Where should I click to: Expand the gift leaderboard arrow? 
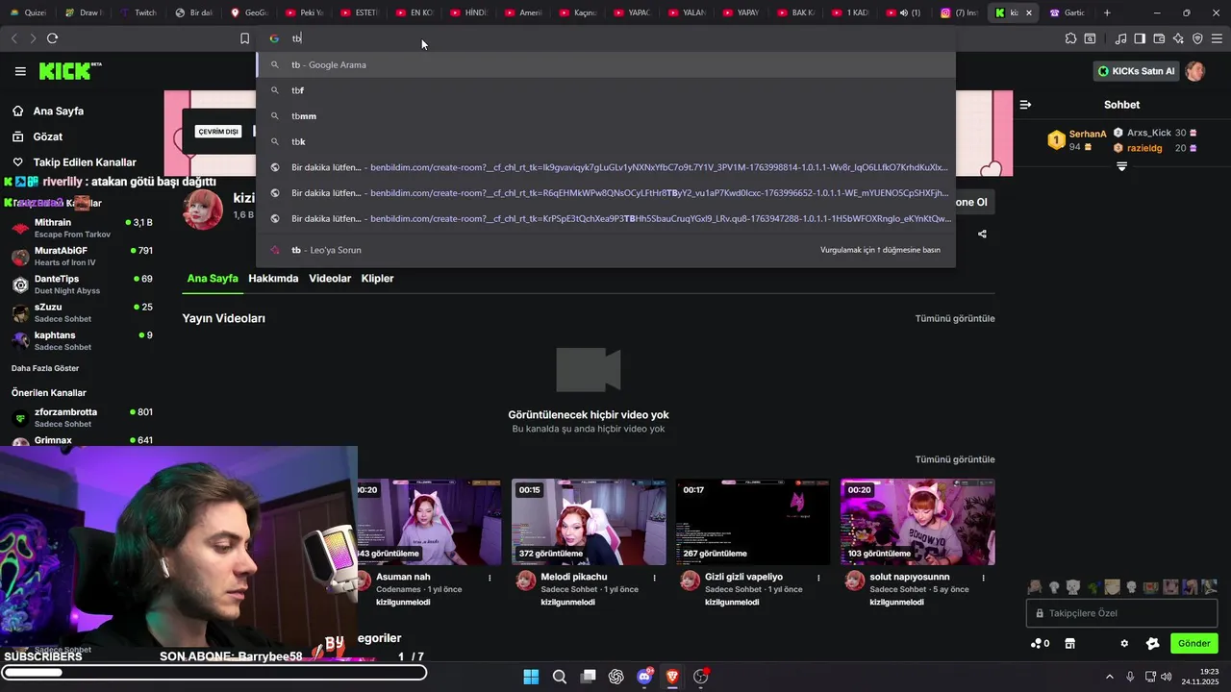coord(1121,167)
